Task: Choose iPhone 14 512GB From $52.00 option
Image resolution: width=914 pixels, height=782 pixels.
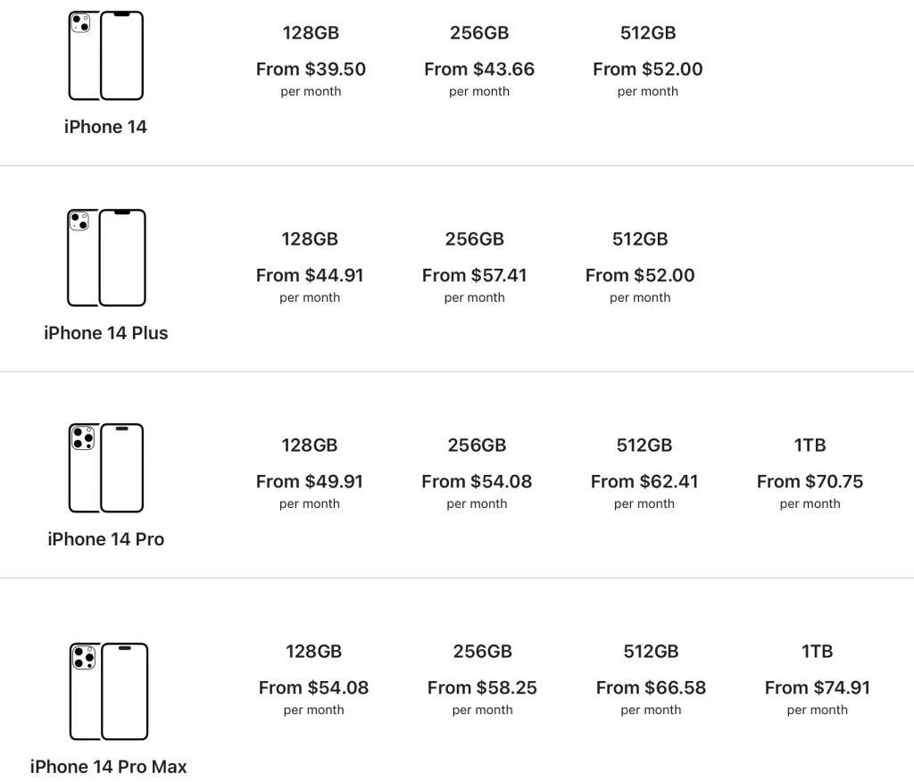Action: click(x=648, y=61)
